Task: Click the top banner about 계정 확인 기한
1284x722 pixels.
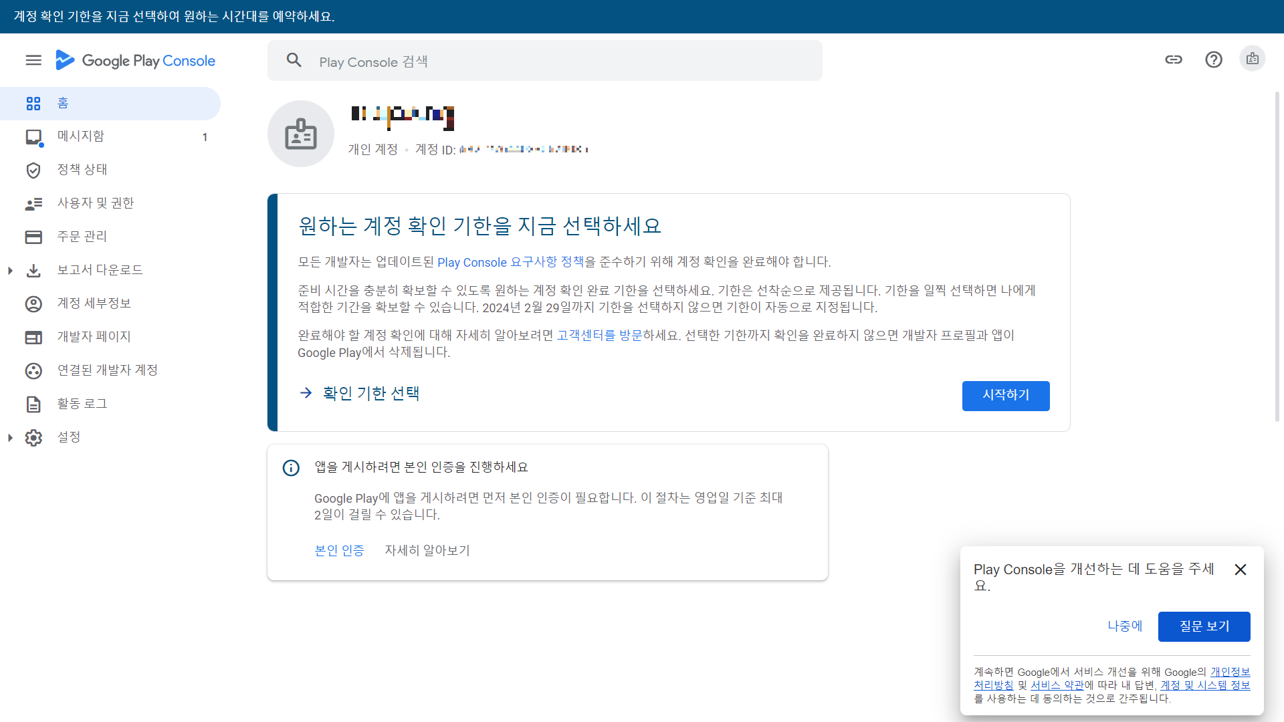Action: 642,17
